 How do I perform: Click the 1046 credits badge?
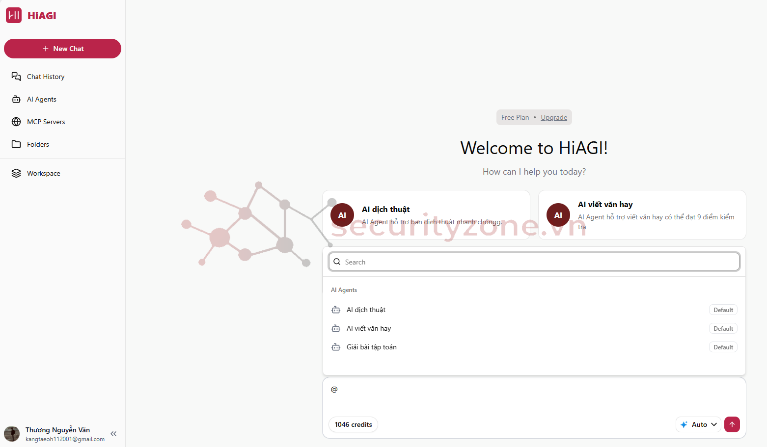(x=353, y=424)
